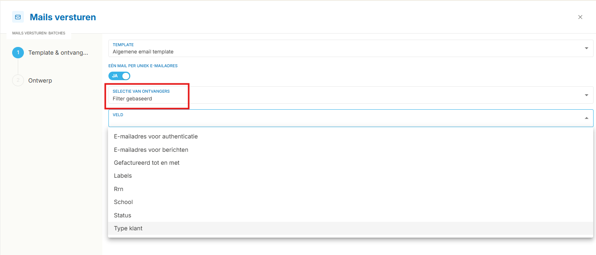
Task: Click the 'Algemene email template' field
Action: click(351, 48)
